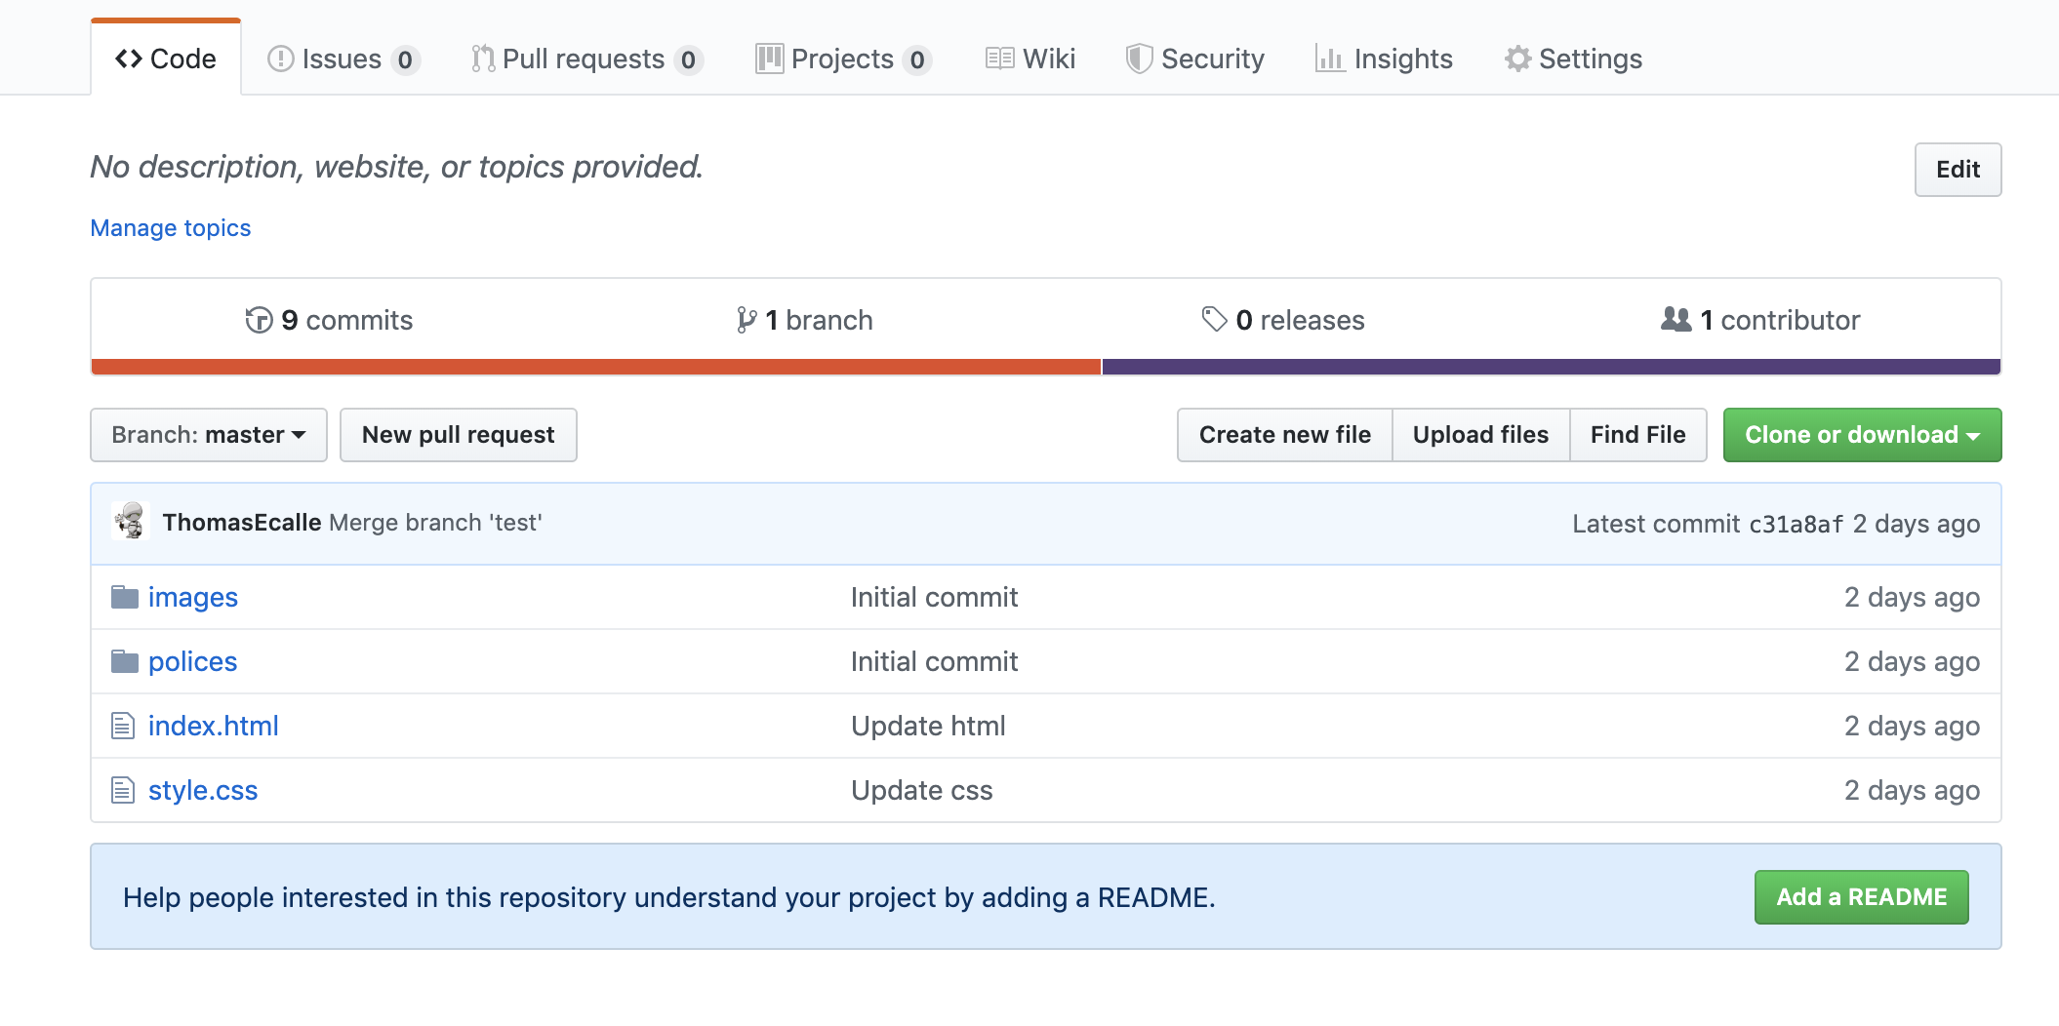Open the 0 releases page
Screen dimensions: 2059x1026
pos(1283,320)
